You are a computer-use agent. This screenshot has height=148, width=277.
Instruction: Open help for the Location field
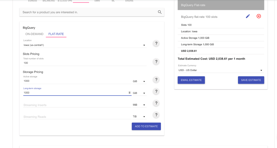coord(156,43)
